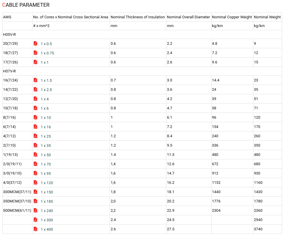Click the PDF icon beside 1 x 0.75
The width and height of the screenshot is (283, 235).
[x=36, y=53]
